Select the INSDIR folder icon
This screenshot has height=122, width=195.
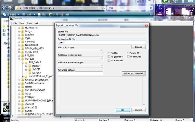point(30,66)
